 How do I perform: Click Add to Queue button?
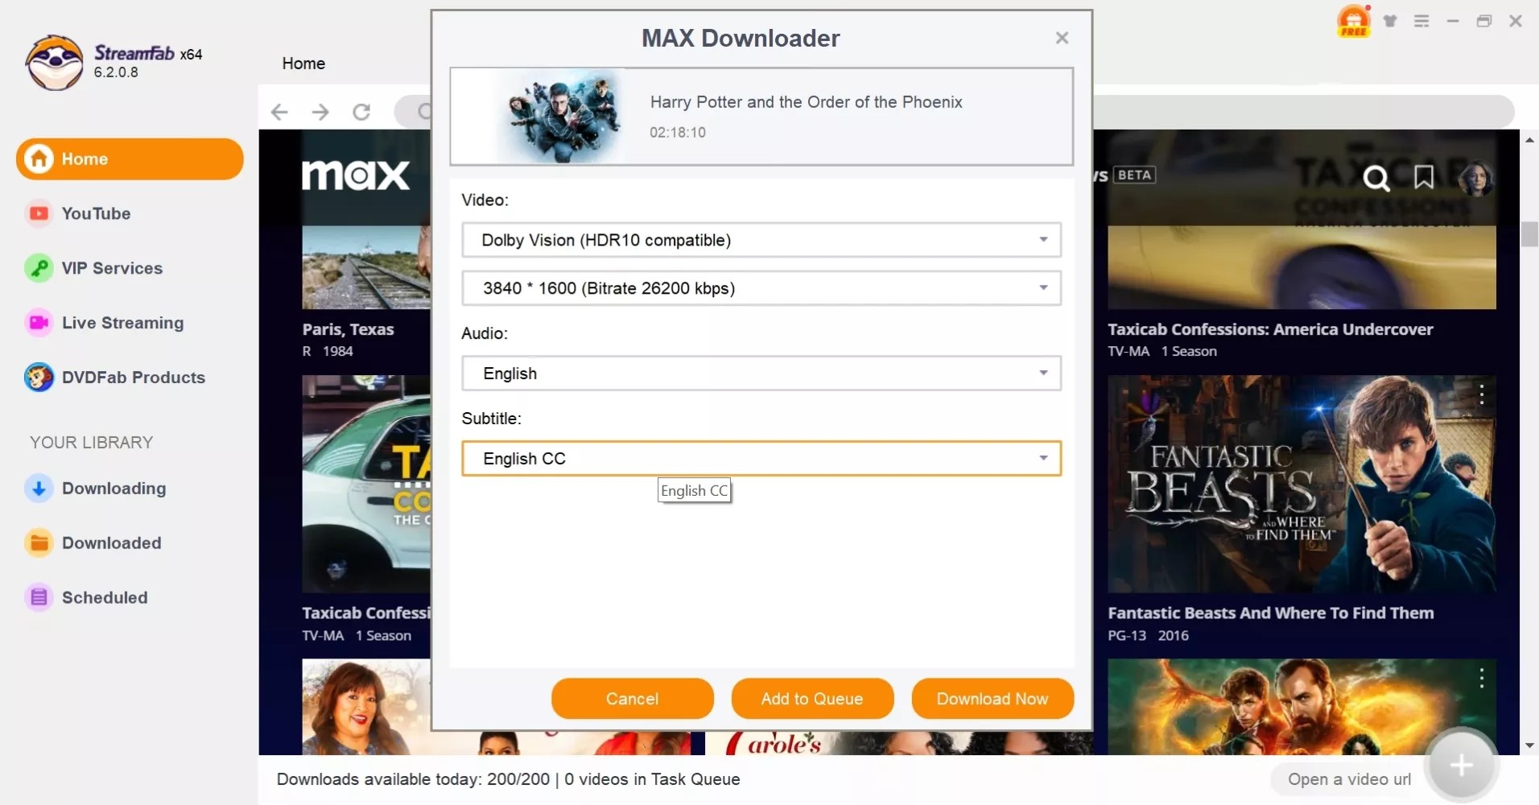[812, 699]
